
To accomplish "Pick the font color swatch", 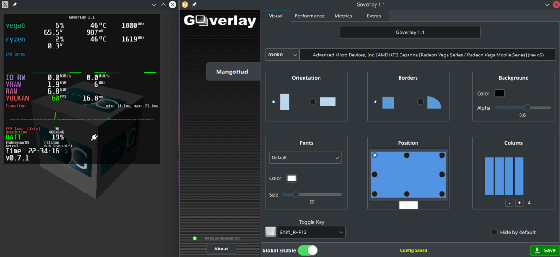I will tap(291, 178).
